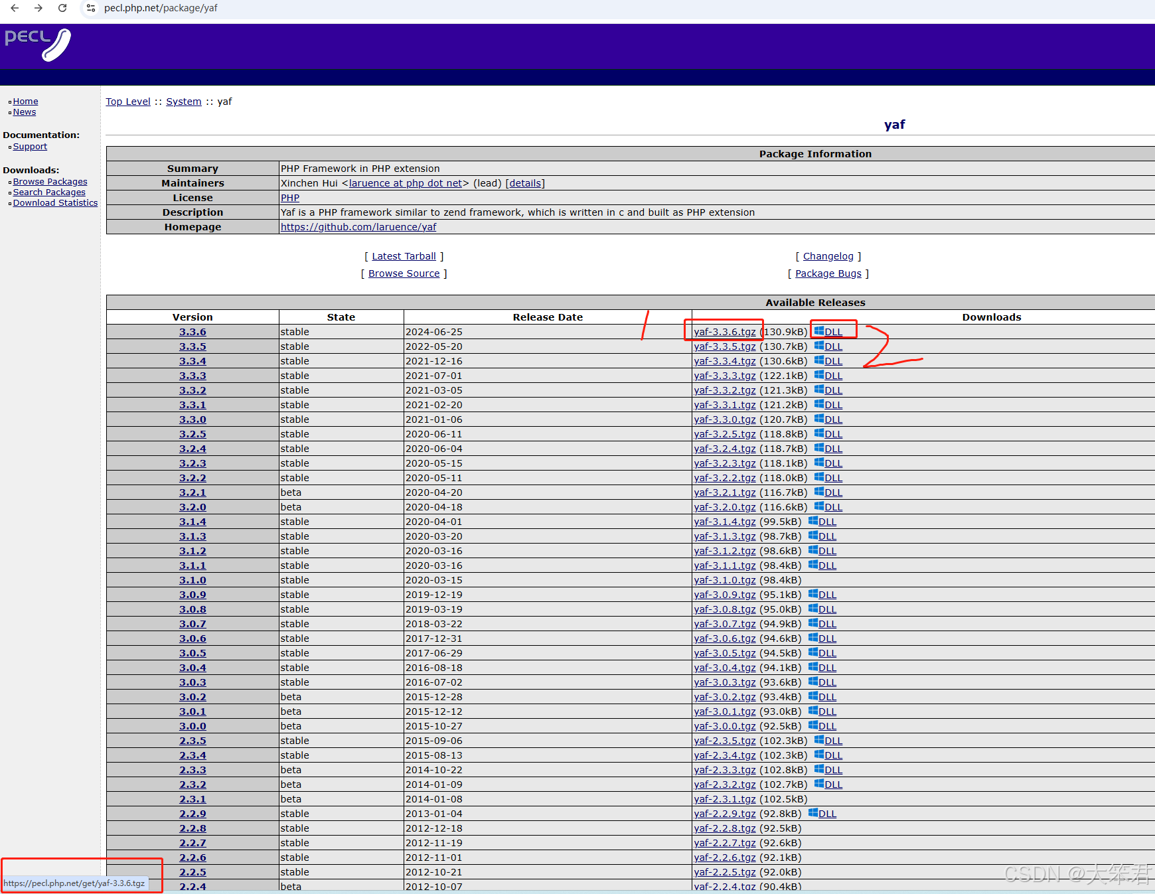Viewport: 1155px width, 894px height.
Task: Click the PECL logo
Action: 38,44
